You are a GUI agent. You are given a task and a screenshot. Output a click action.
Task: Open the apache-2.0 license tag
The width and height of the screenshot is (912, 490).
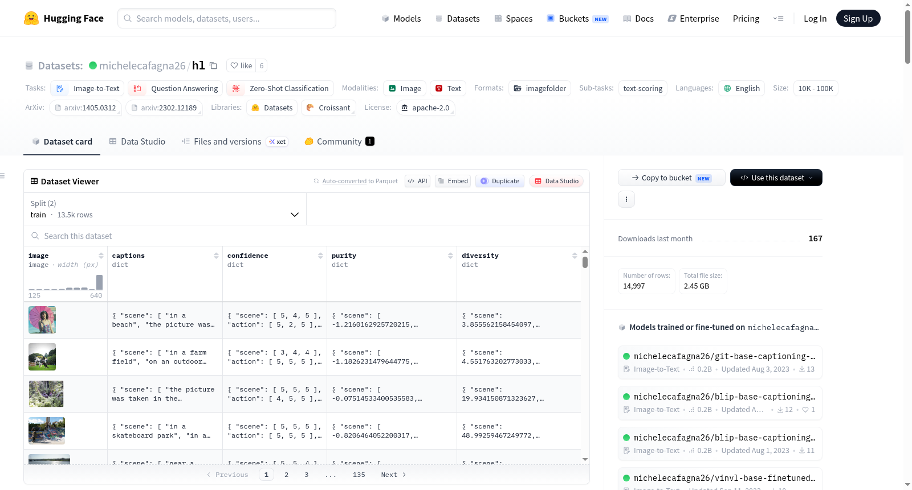coord(425,108)
